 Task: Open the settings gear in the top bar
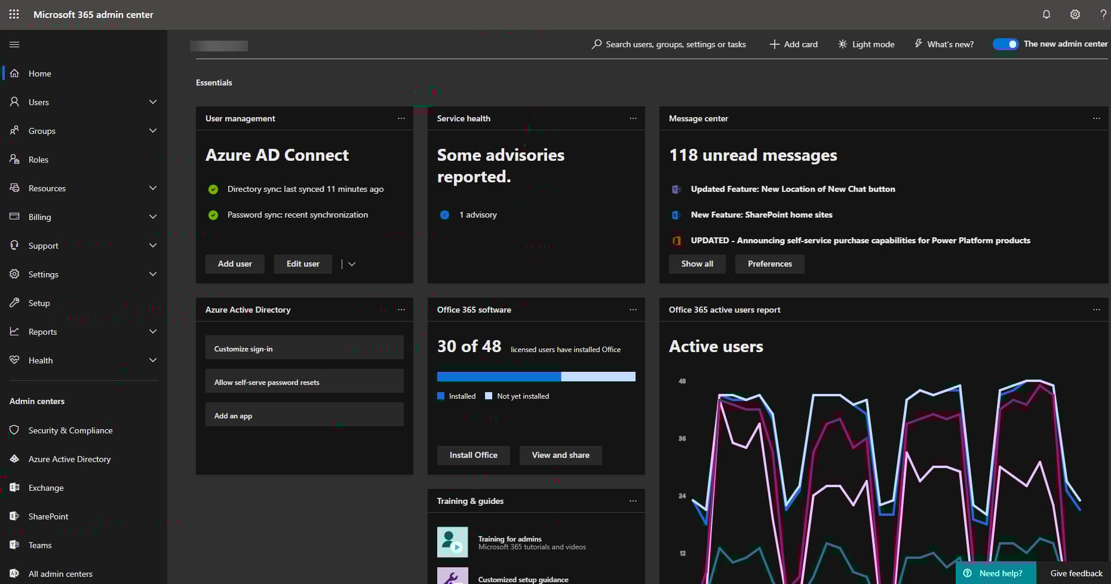tap(1075, 14)
